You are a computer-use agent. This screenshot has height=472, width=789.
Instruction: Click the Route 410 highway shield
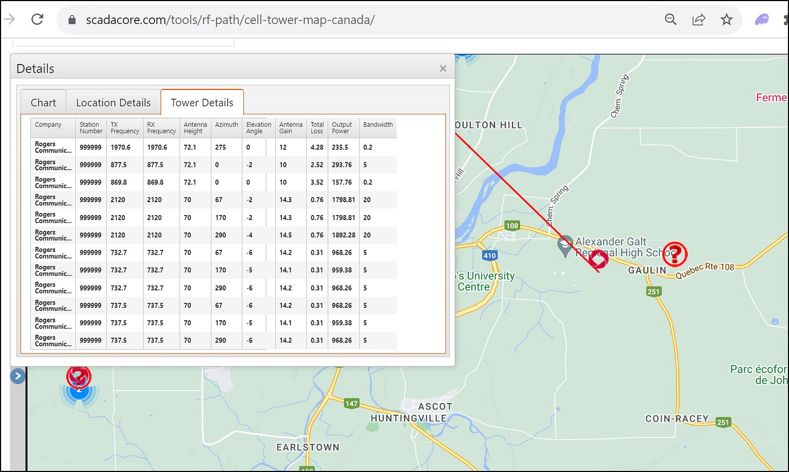click(490, 255)
